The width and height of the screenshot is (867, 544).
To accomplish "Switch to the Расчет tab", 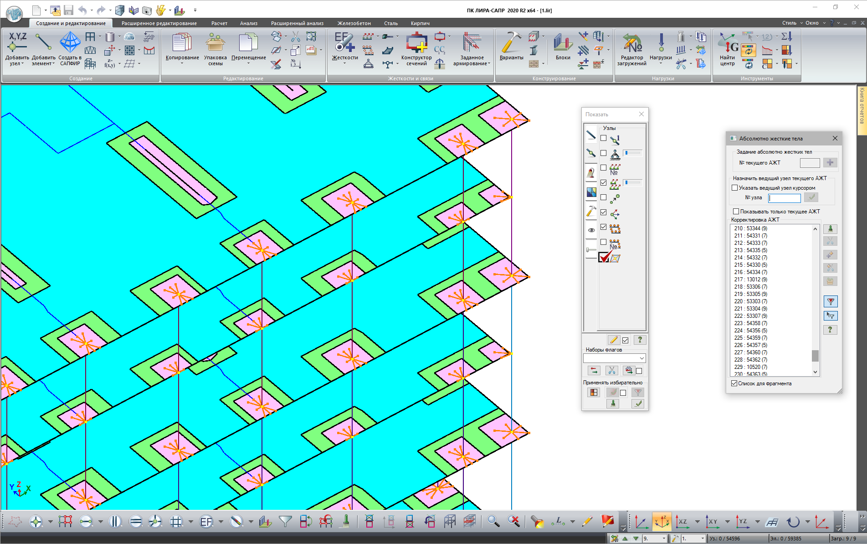I will pyautogui.click(x=219, y=23).
